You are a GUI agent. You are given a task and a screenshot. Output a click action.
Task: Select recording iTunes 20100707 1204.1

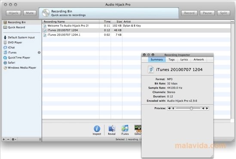click(136, 35)
